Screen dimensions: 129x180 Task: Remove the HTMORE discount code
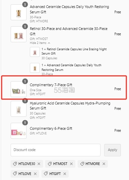pyautogui.click(x=104, y=164)
